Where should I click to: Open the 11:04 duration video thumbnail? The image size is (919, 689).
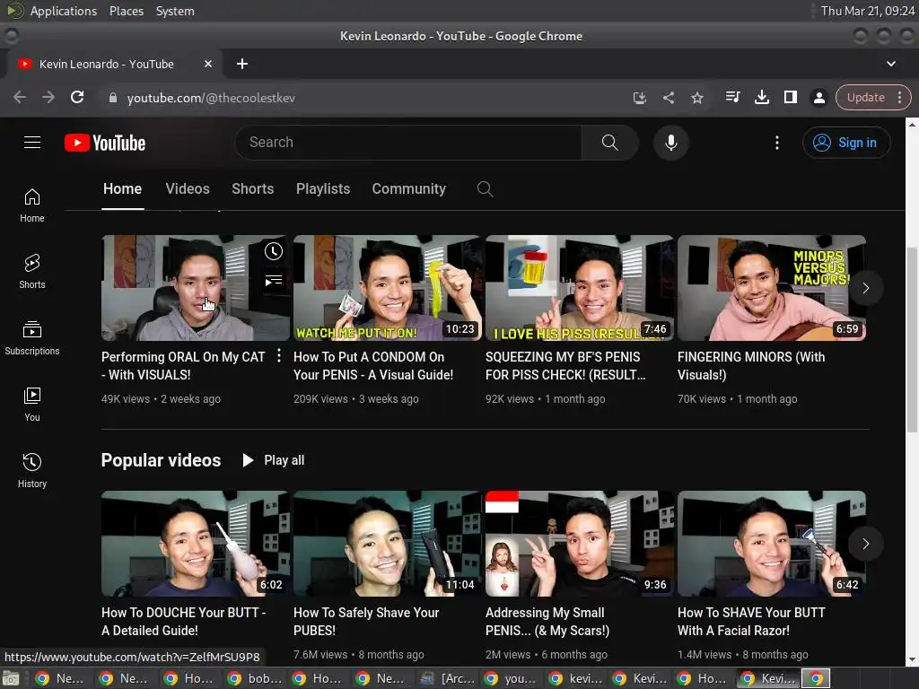[388, 544]
